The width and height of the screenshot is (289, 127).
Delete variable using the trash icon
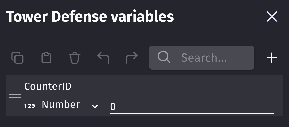coord(74,58)
